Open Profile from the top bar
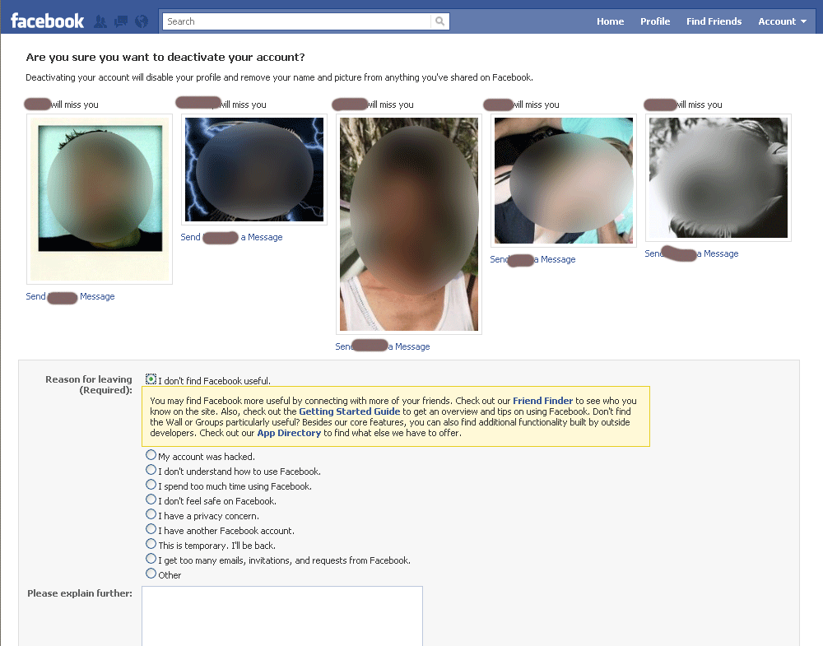The width and height of the screenshot is (823, 646). pyautogui.click(x=655, y=21)
